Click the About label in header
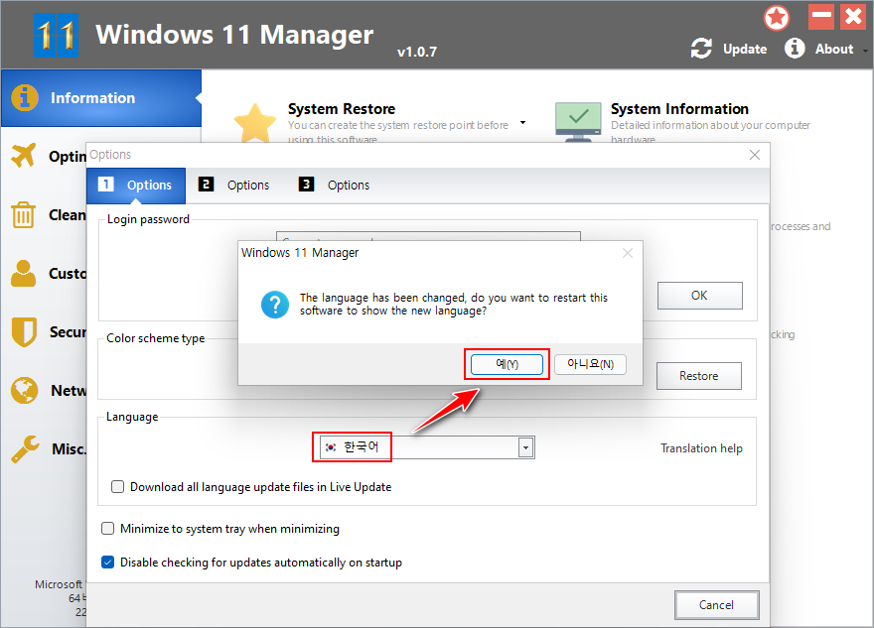The image size is (874, 628). (834, 49)
